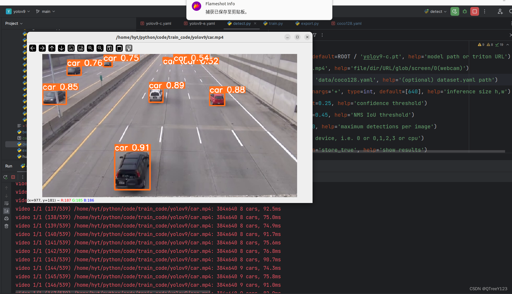Pan left in car.mp4 viewer
This screenshot has width=512, height=294.
33,48
